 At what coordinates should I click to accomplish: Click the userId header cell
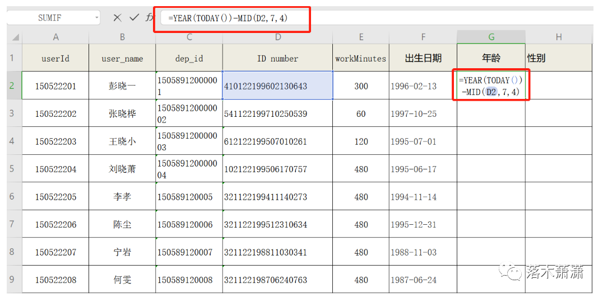[x=56, y=58]
